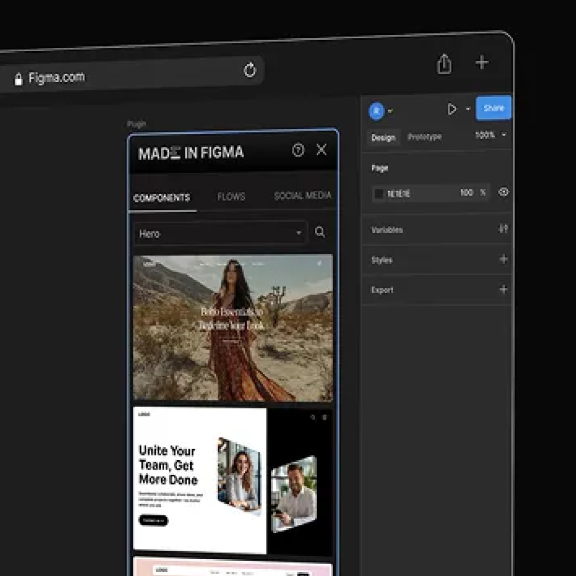
Task: Open the Hero category dropdown
Action: point(220,233)
